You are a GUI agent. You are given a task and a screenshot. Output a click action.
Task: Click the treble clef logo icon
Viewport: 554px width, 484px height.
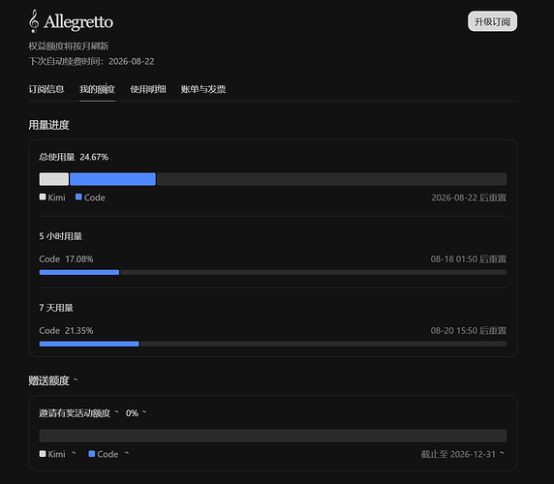point(34,21)
